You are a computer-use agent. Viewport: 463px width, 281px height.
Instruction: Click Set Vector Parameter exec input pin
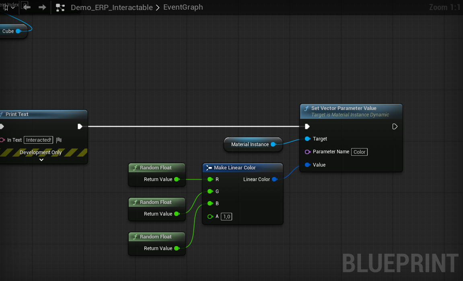[307, 126]
